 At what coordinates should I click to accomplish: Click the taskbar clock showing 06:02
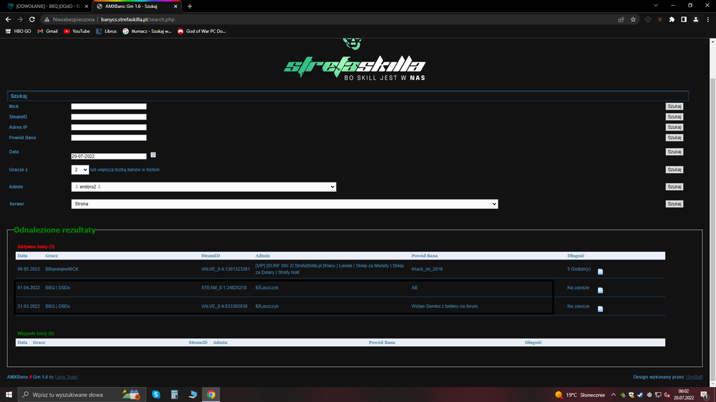[x=683, y=395]
